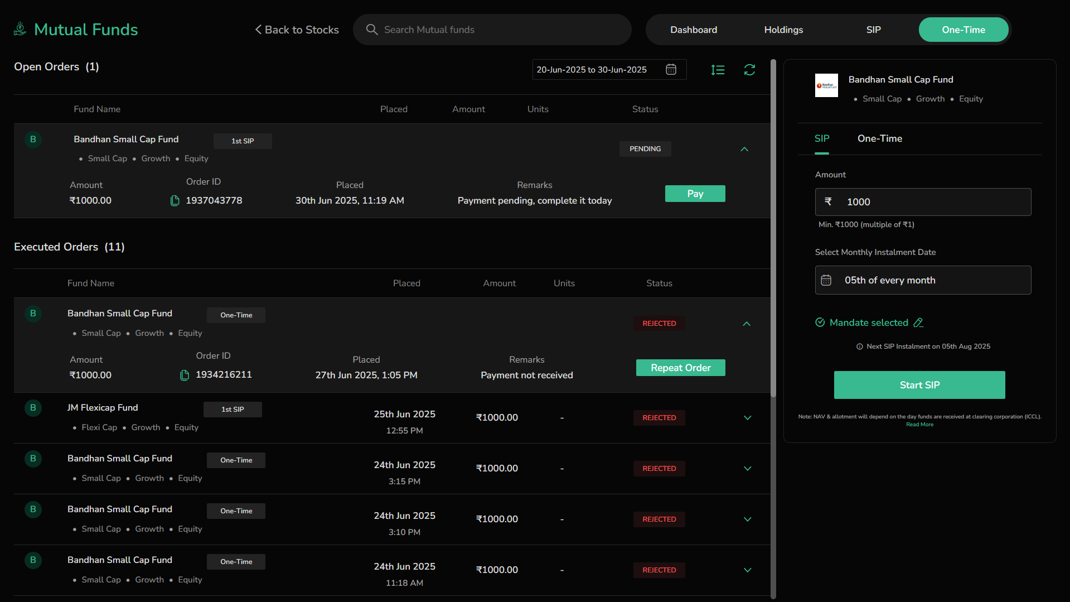
Task: Refresh the orders with the refresh icon
Action: 750,70
